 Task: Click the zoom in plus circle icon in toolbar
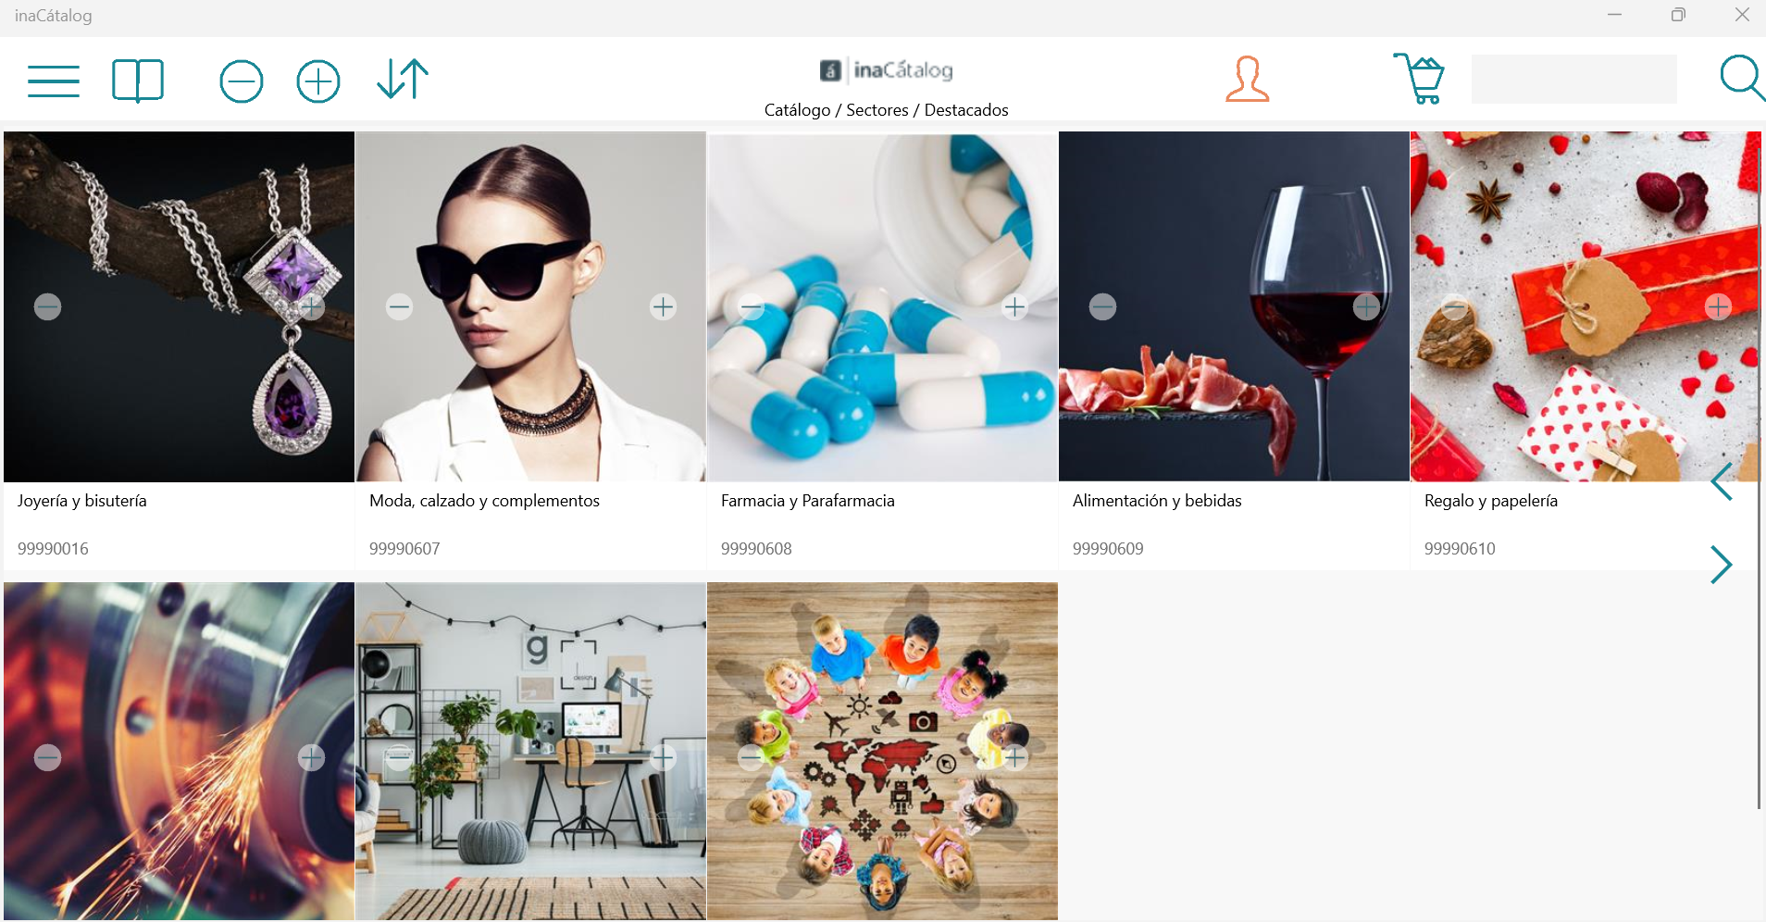[318, 81]
